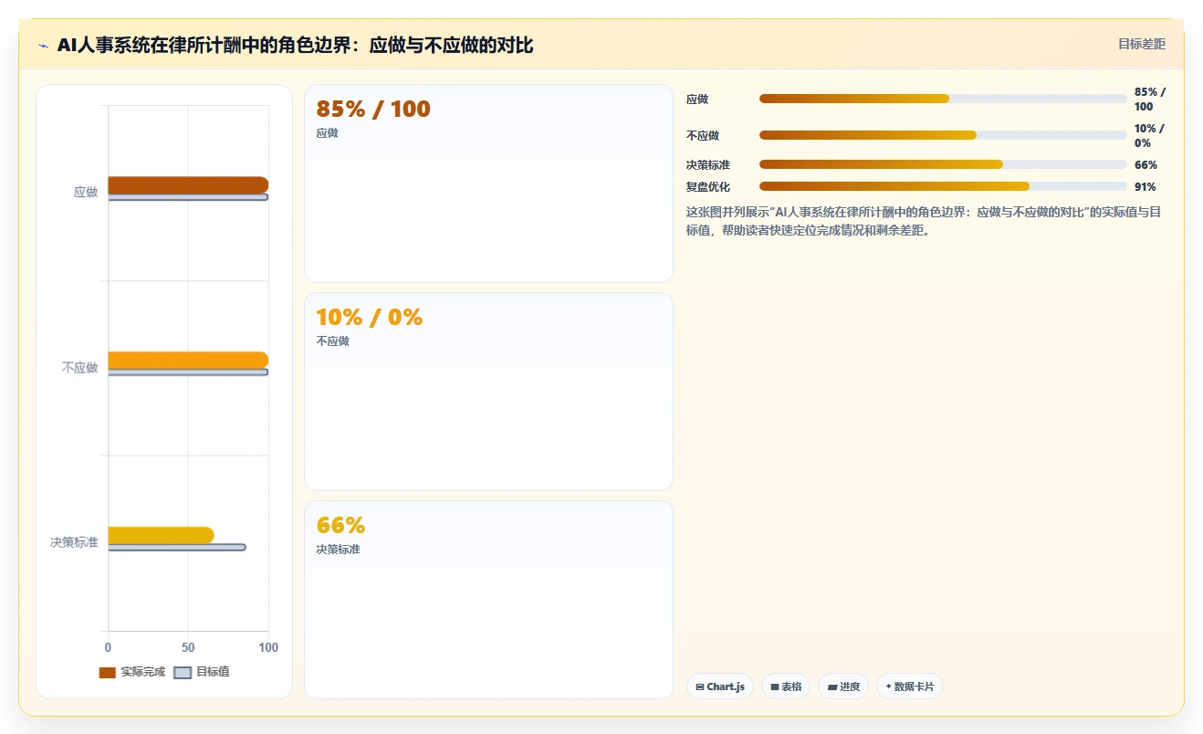Screen dimensions: 1203x734
Task: Select the 表格 tag chip
Action: pyautogui.click(x=786, y=687)
